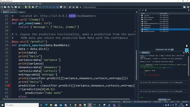Select the Console 1/A tab
This screenshot has width=190, height=107.
click(145, 53)
